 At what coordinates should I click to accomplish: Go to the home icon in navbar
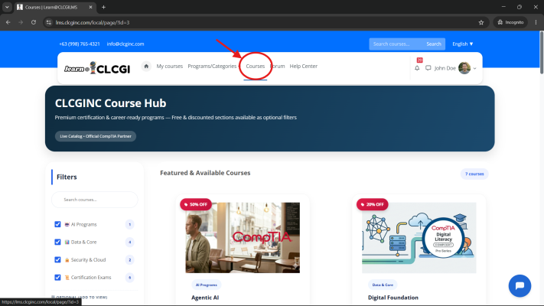pos(146,66)
